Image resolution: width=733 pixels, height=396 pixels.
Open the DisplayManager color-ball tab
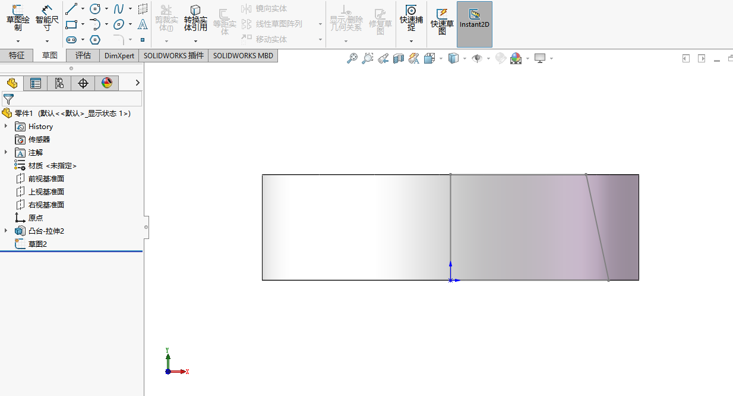tap(107, 83)
